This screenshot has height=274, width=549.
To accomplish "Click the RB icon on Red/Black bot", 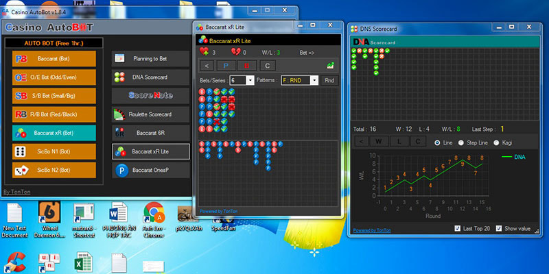I will point(21,114).
